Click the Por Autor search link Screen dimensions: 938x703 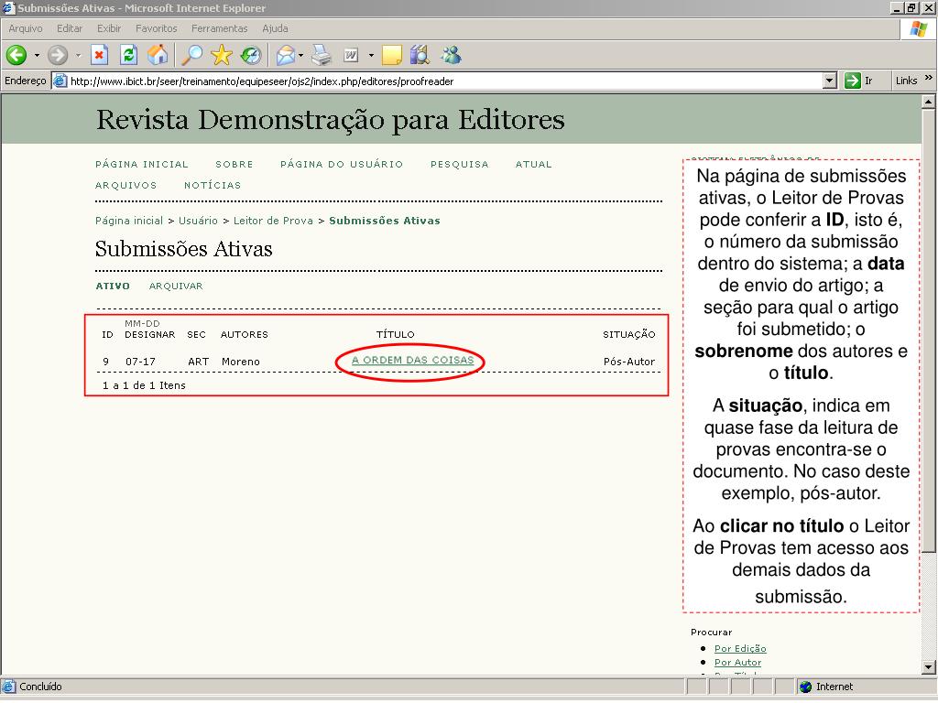(737, 663)
